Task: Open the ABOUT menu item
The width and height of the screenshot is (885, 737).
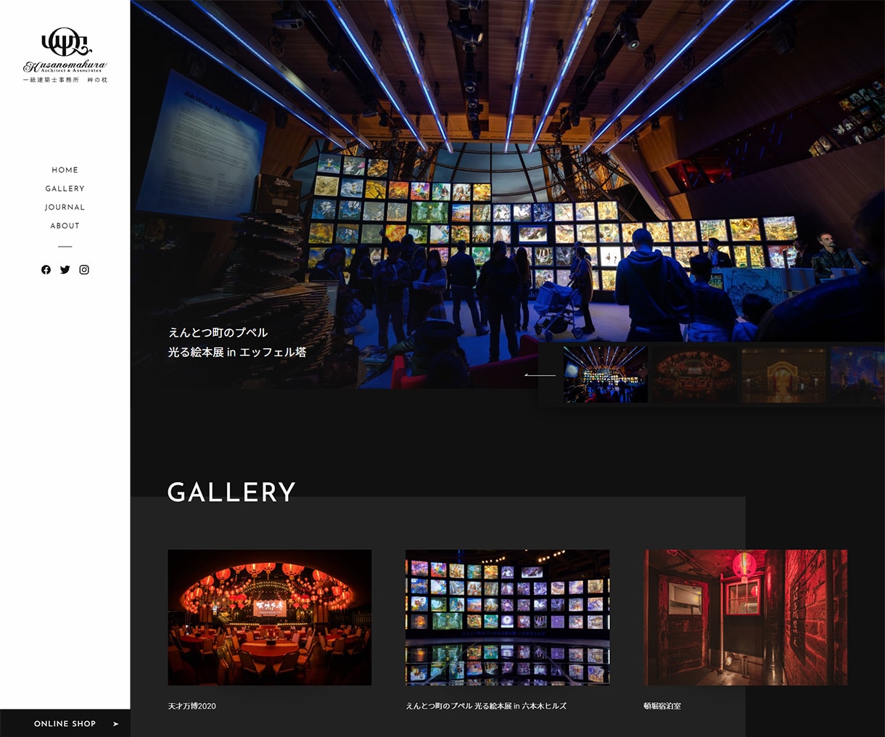Action: (x=65, y=226)
